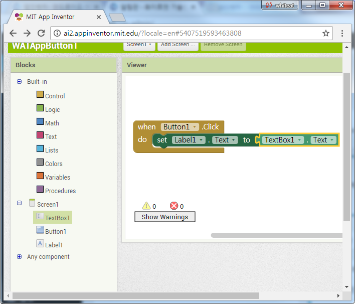This screenshot has height=304, width=355.
Task: Select the Variables label in Blocks
Action: click(x=58, y=178)
